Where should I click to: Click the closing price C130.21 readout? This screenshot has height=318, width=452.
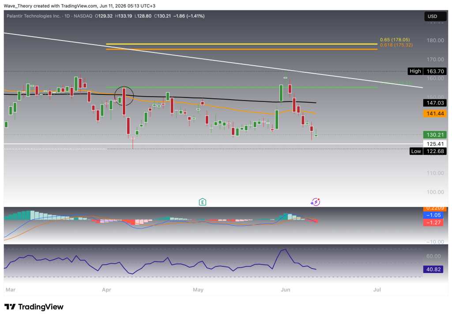point(162,16)
